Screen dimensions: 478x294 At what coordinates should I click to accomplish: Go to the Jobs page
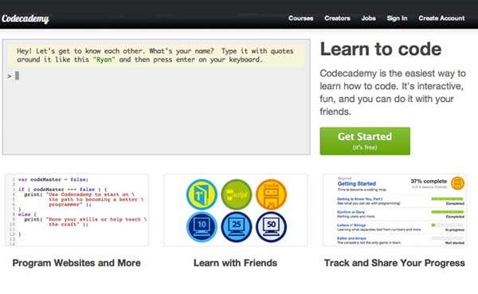pos(368,18)
